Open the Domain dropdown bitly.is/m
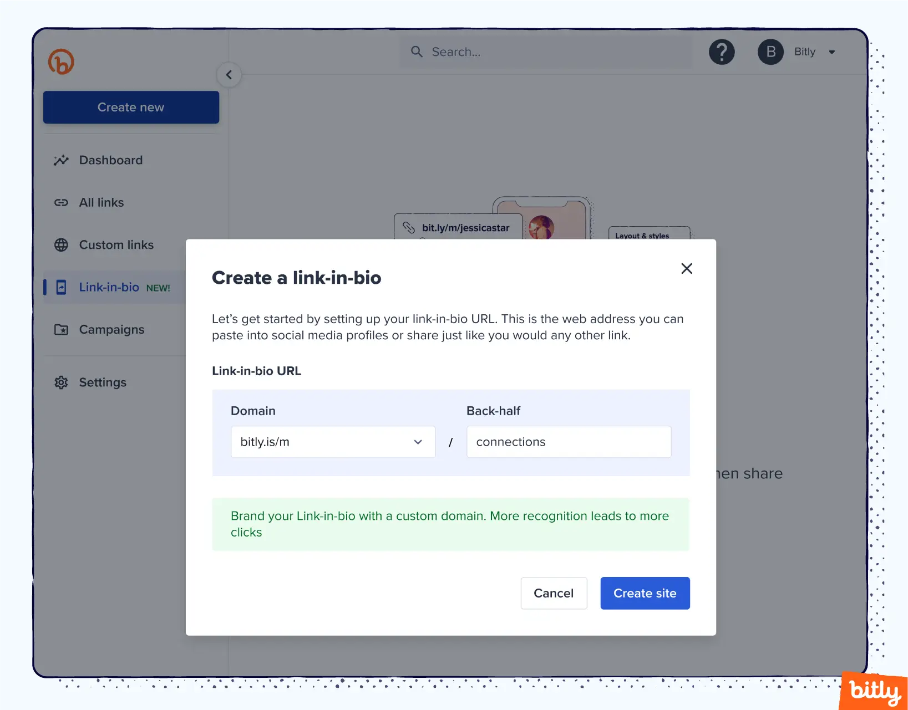Screen dimensions: 908x710 click(333, 442)
